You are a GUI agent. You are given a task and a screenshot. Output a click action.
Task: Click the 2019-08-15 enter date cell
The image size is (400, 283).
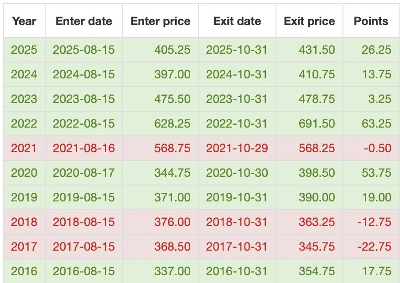coord(84,197)
